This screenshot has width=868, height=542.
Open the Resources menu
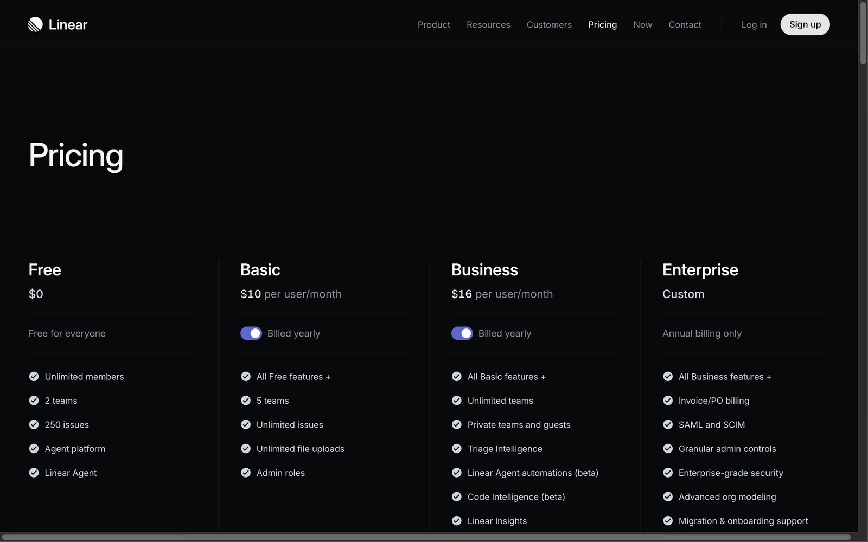pos(488,24)
